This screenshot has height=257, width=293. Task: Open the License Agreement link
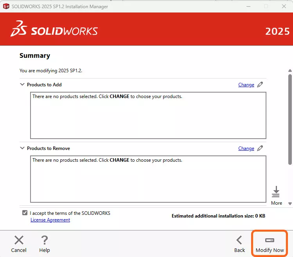tap(50, 220)
